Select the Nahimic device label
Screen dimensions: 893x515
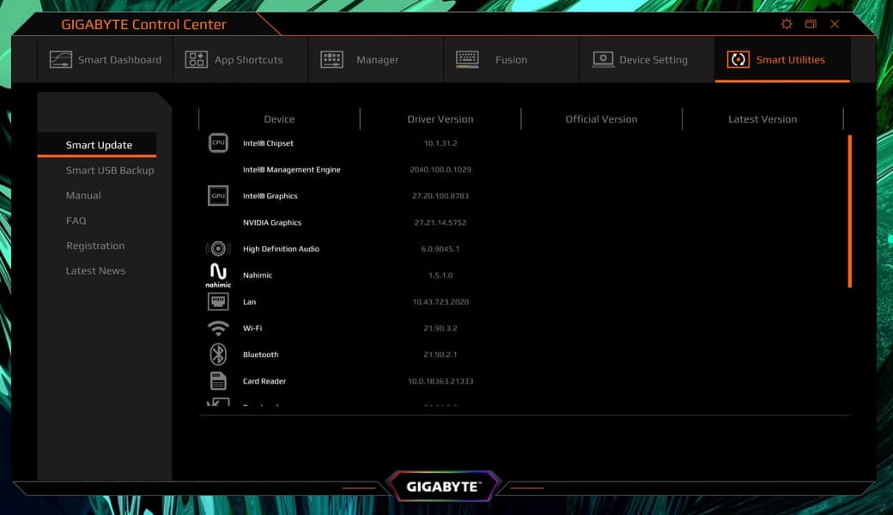[x=258, y=275]
